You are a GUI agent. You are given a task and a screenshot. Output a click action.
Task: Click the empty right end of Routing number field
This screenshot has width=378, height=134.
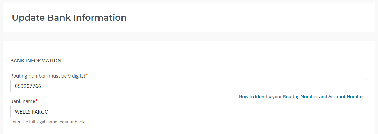tap(344, 86)
